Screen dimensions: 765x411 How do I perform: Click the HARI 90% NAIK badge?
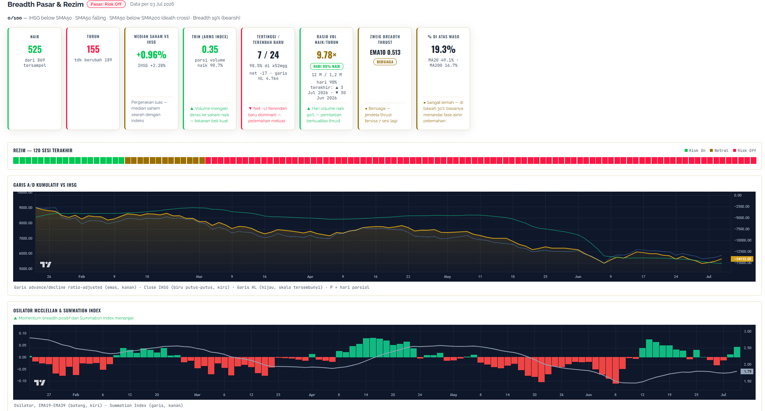pyautogui.click(x=327, y=66)
